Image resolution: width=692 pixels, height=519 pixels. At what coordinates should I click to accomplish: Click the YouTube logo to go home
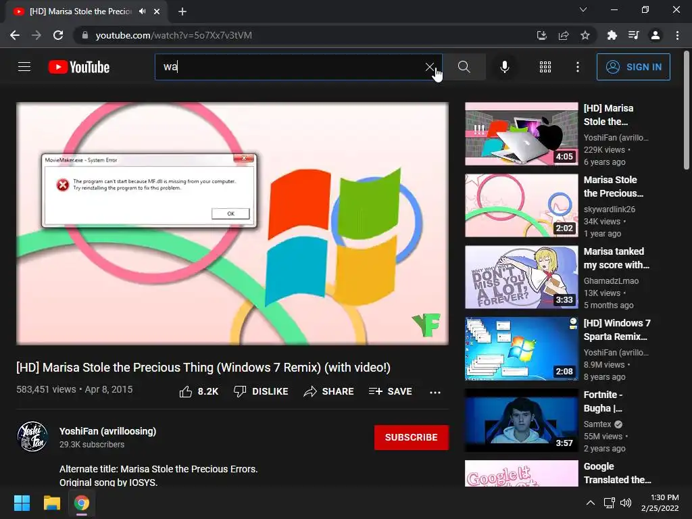point(79,67)
